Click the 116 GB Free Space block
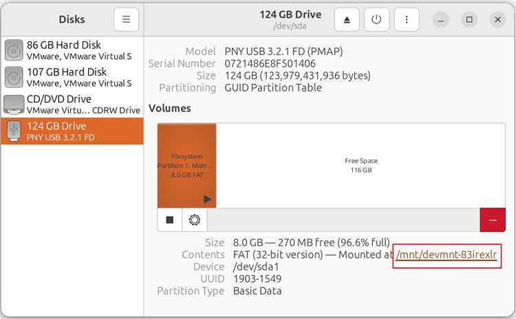 tap(361, 166)
